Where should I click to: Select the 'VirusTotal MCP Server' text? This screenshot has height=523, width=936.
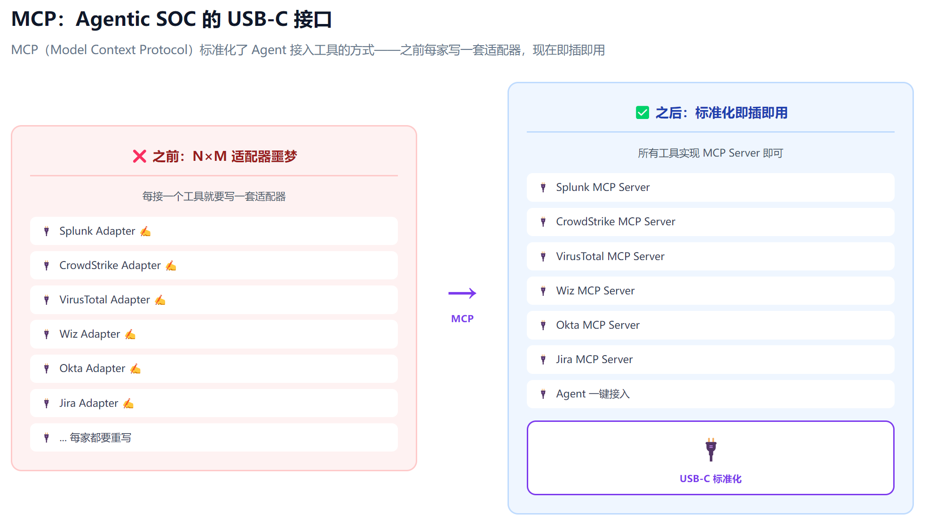click(x=611, y=256)
